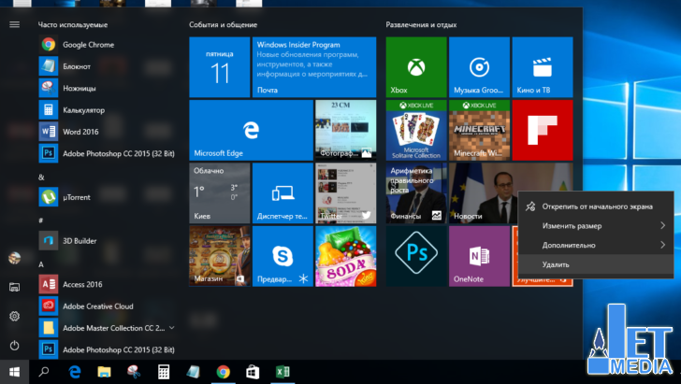681x384 pixels.
Task: Launch the Skype Предварительная версия tile
Action: point(283,256)
